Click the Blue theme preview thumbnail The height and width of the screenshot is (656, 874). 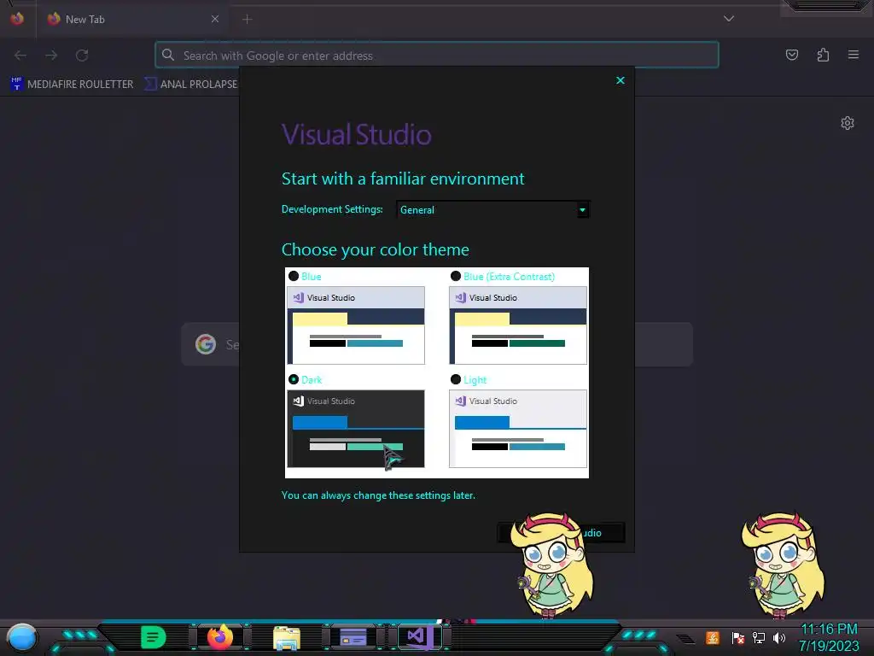pyautogui.click(x=356, y=325)
